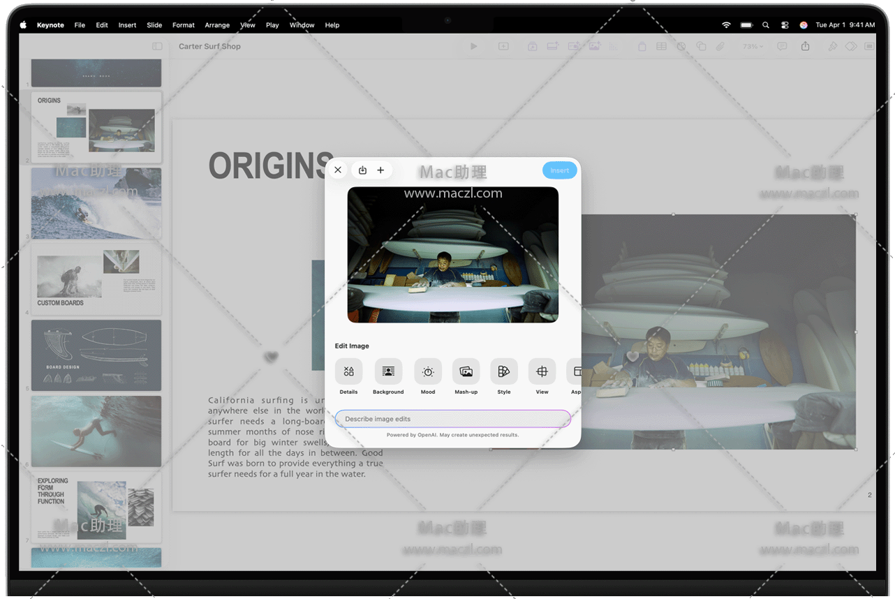Open macOS Control Center in menu bar
Screen dimensions: 895x599
coord(785,25)
